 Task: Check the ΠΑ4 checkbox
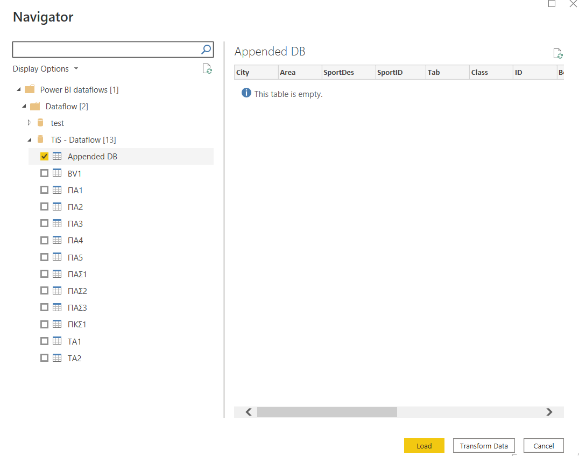coord(44,240)
